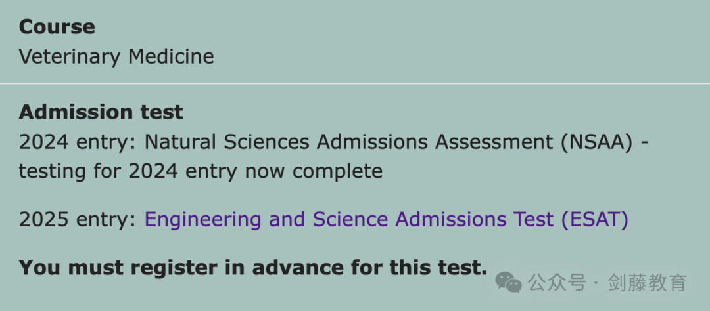Screen dimensions: 710x311
Task: Click the 剑藤教育 watermark name
Action: tap(648, 283)
